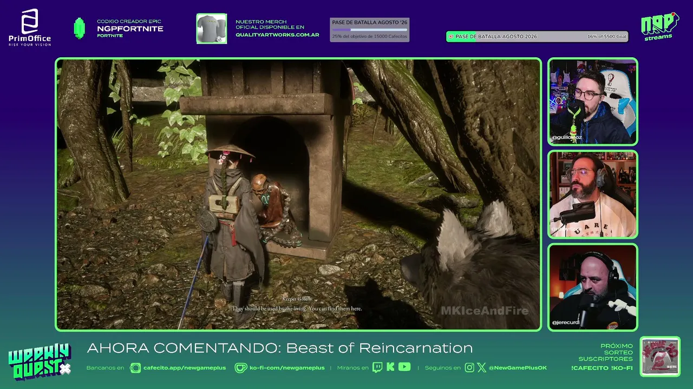Click the 'CODIGO CREADOR EPIC' label
This screenshot has height=389, width=693.
(129, 22)
